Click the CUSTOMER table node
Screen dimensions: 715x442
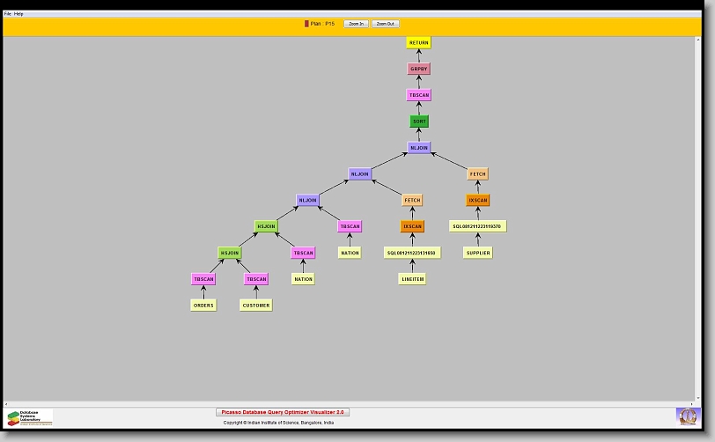point(256,306)
